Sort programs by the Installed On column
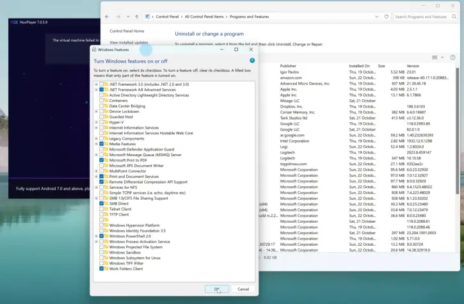 pos(359,65)
